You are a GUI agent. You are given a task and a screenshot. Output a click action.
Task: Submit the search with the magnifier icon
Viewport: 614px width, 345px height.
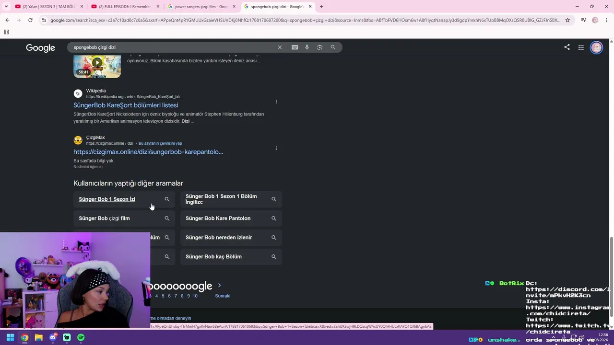(333, 47)
